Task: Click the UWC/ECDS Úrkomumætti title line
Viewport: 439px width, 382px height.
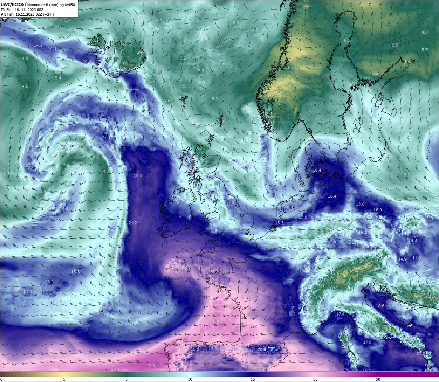Action: pos(38,5)
